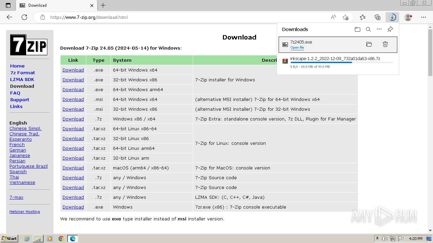Launch Chrome from the taskbar
Screen dimensions: 433x243
pyautogui.click(x=61, y=239)
